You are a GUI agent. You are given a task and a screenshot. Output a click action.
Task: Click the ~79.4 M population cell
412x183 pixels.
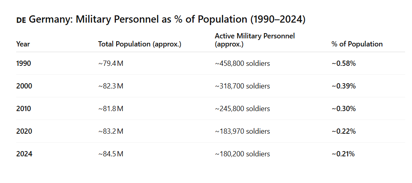coord(111,63)
